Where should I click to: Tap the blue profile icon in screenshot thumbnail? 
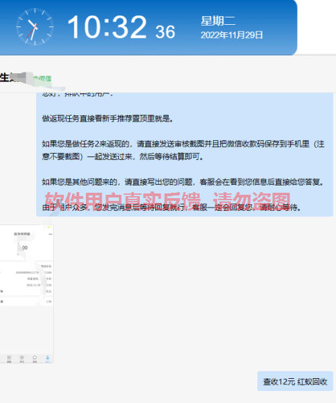click(48, 359)
